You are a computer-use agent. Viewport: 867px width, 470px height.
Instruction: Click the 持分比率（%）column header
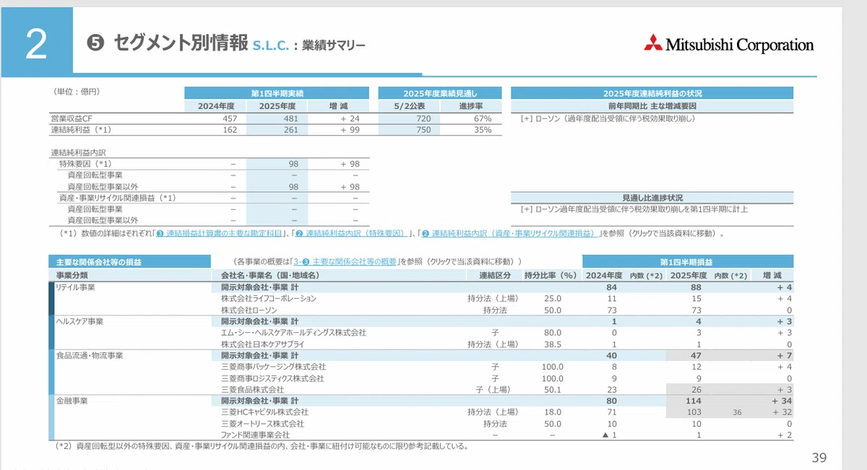point(551,275)
